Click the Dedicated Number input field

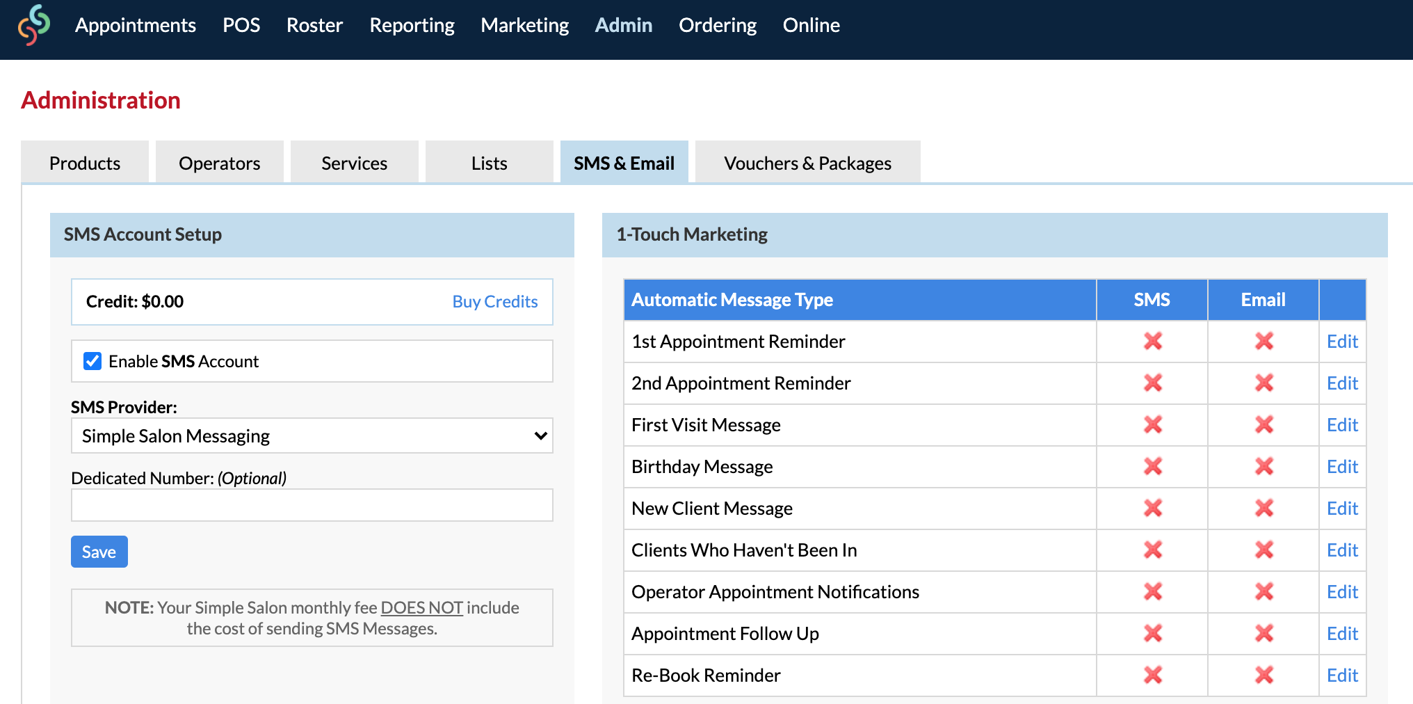point(312,505)
